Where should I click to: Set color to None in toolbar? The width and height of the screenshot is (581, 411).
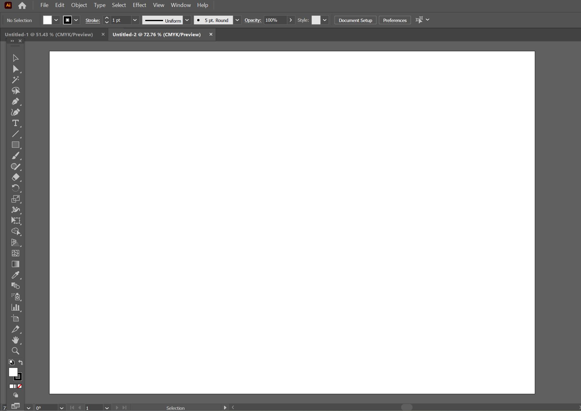[20, 386]
